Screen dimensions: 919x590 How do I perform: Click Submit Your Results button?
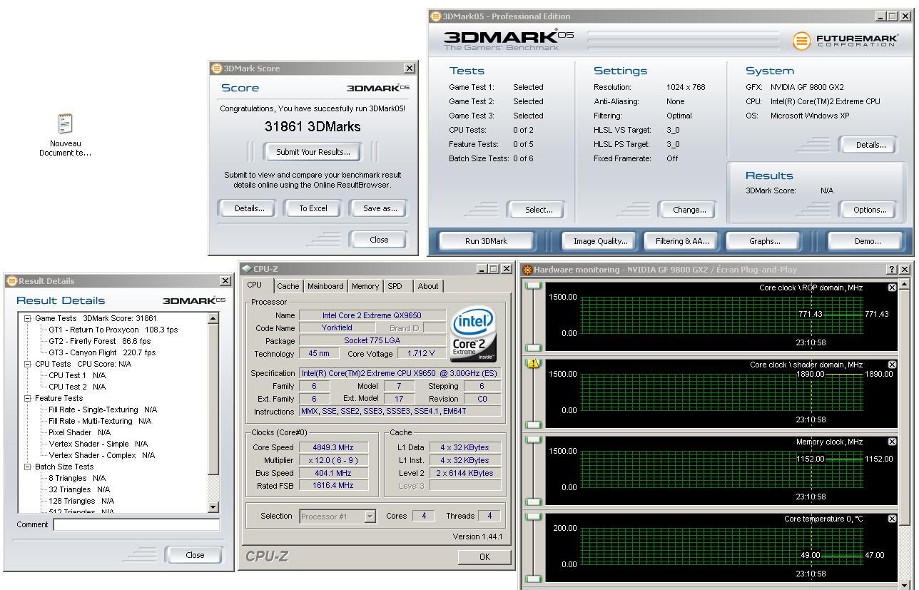(313, 152)
